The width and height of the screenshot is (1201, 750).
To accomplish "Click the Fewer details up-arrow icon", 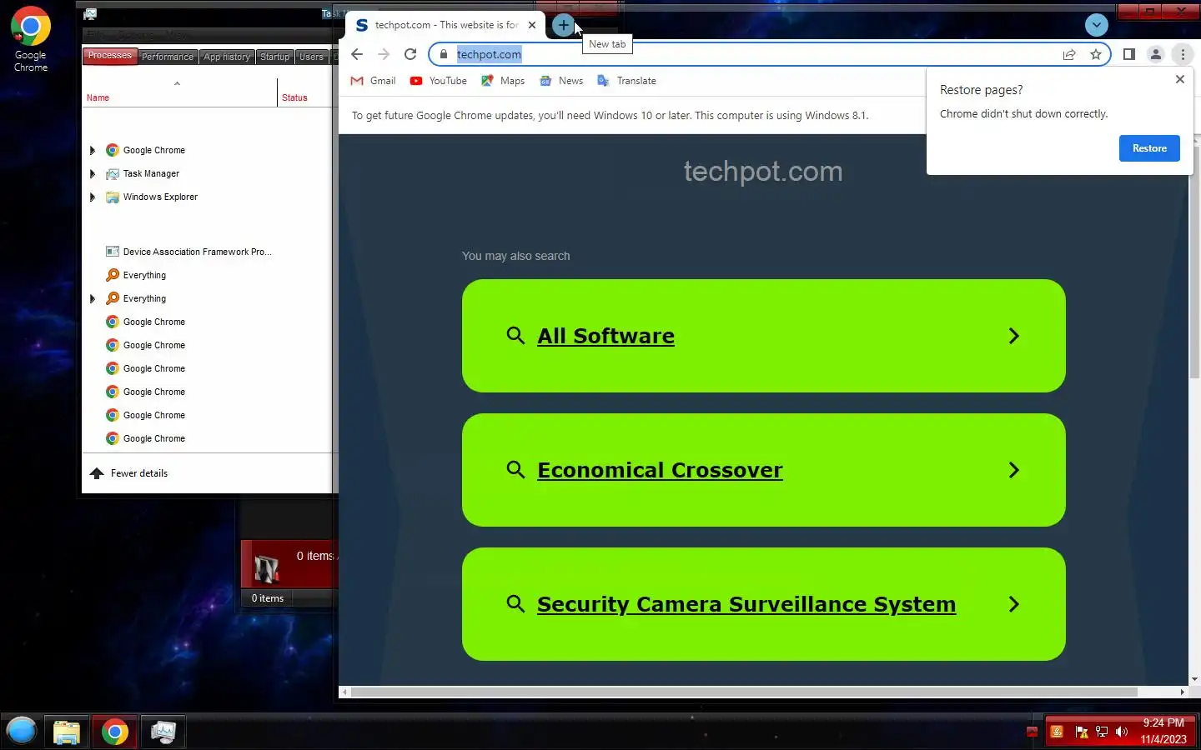I will 97,473.
